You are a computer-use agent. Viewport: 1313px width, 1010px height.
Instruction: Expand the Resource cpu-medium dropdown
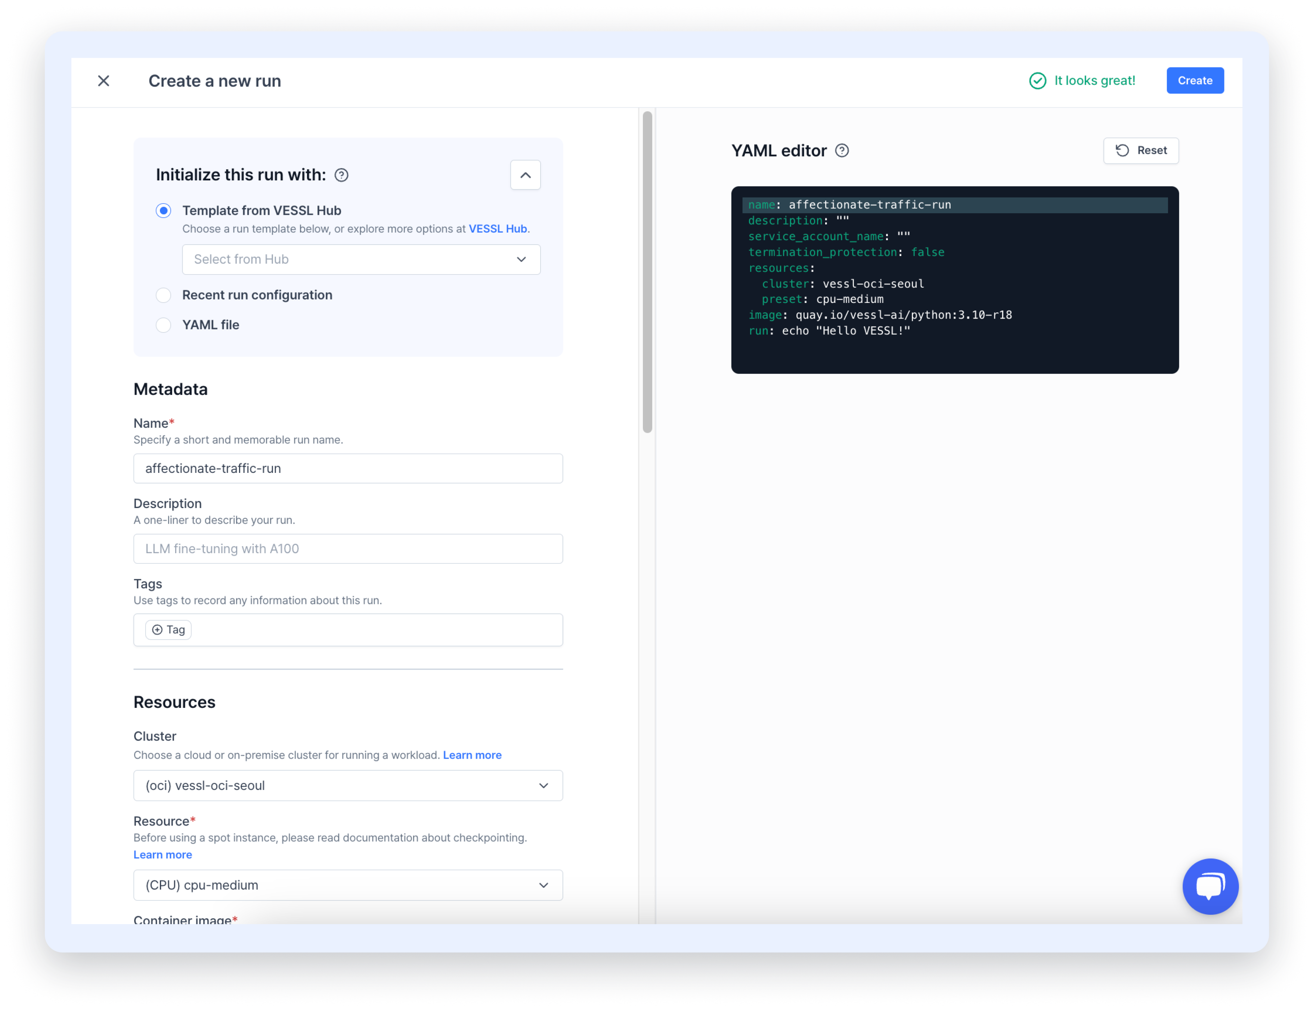[x=347, y=885]
